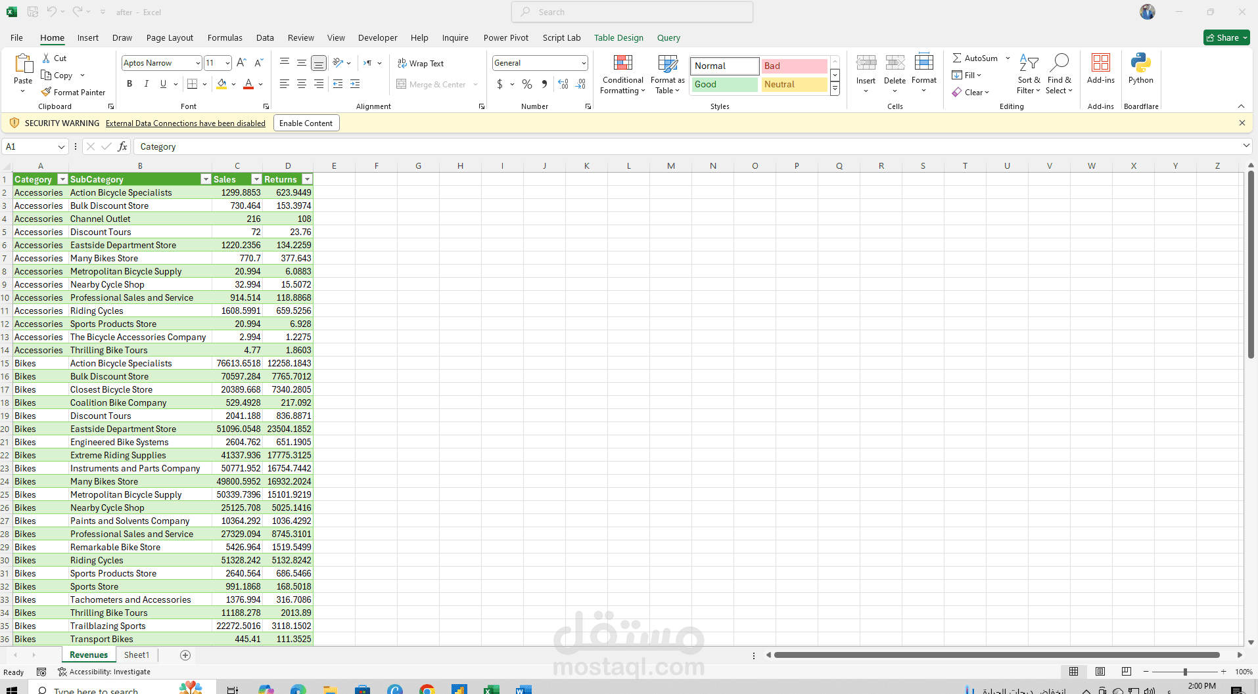
Task: Select the Sheet1 worksheet tab
Action: pyautogui.click(x=136, y=655)
